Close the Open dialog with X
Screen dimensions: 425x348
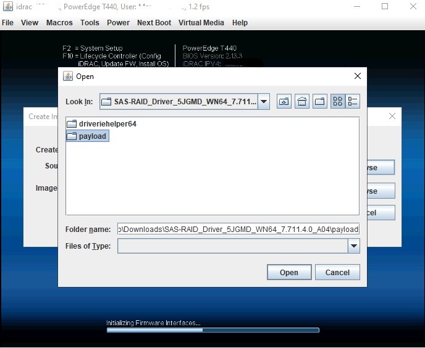[357, 76]
